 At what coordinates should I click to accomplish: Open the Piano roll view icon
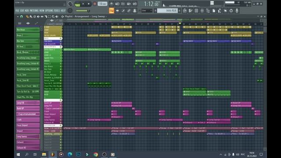point(191,11)
